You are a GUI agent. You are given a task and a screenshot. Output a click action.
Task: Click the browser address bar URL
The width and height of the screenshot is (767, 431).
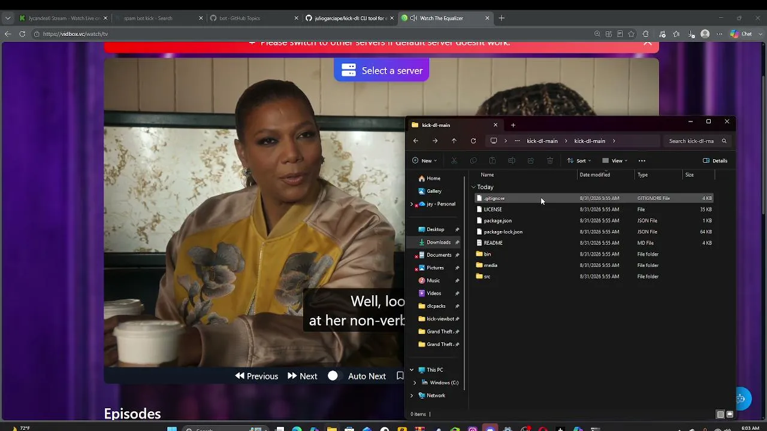click(76, 34)
